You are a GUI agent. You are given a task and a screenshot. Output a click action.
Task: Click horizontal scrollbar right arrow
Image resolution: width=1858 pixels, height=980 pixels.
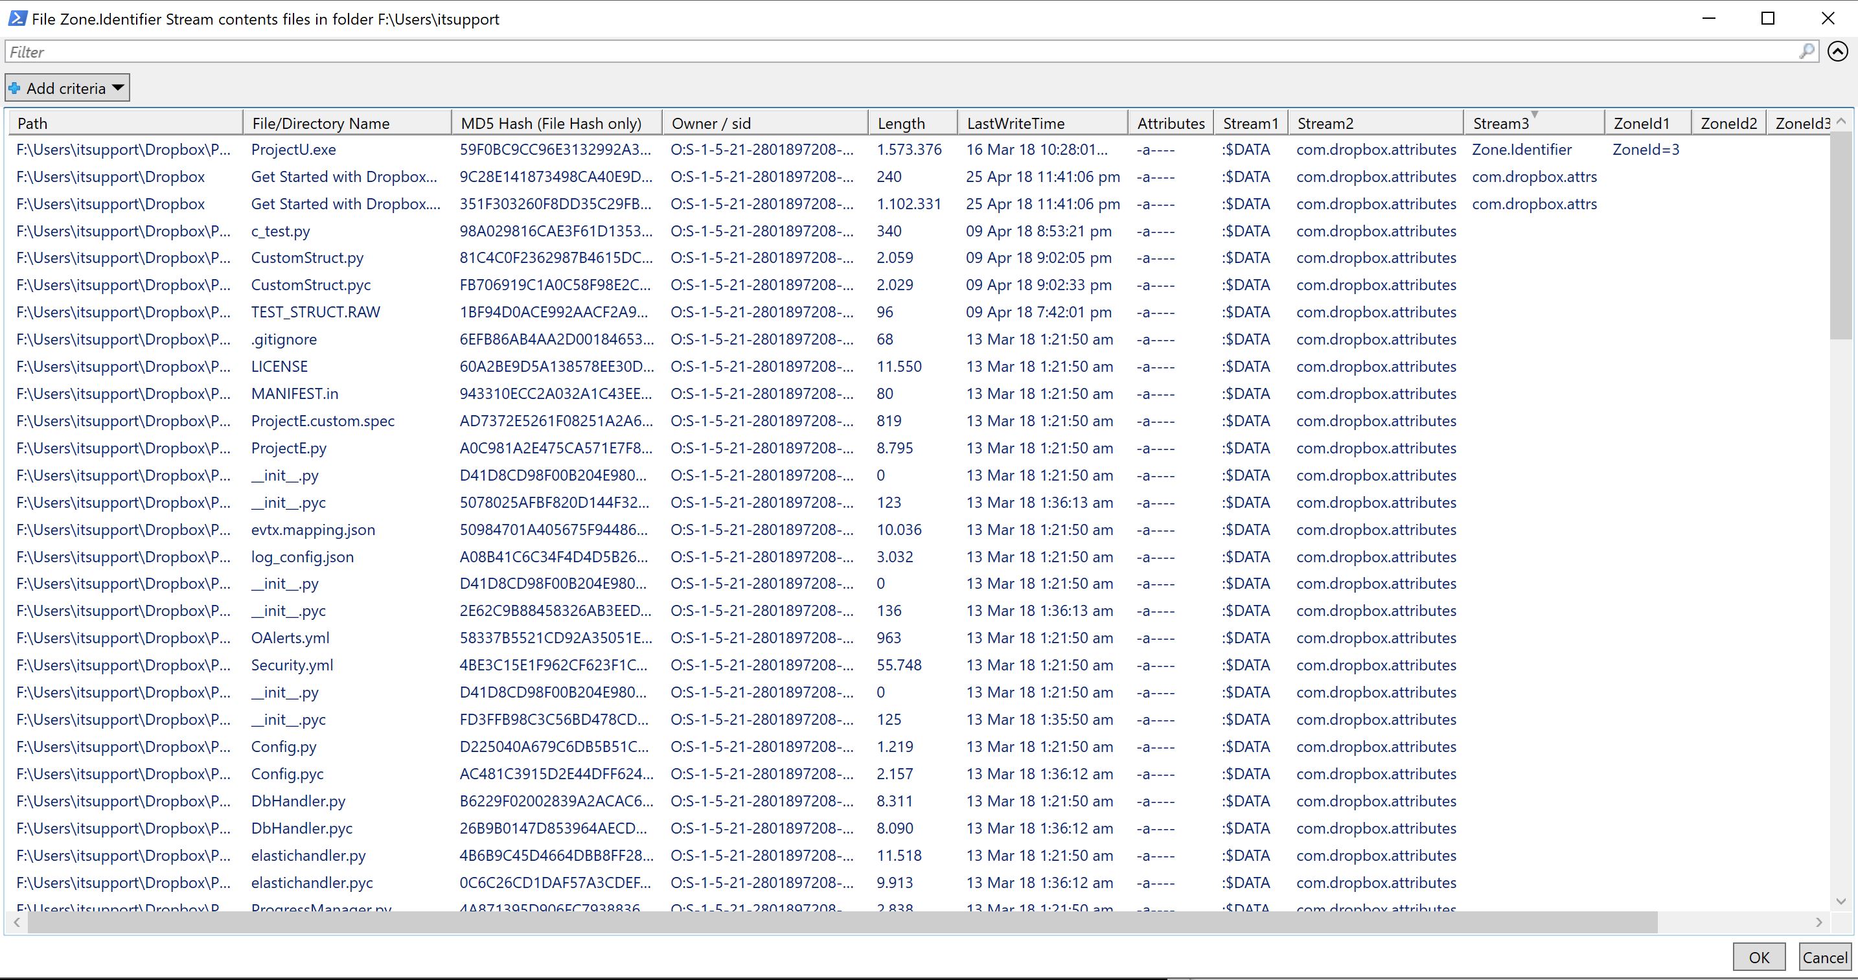click(1818, 922)
